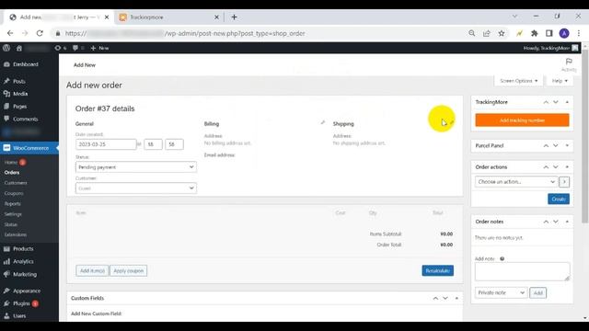Open WooCommerce Customers submenu
This screenshot has width=589, height=331.
point(16,183)
